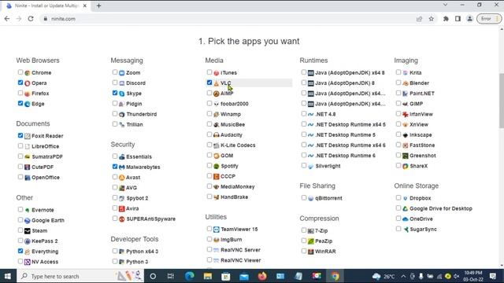This screenshot has width=504, height=283.
Task: Click the KeePass 2 label
Action: [44, 241]
